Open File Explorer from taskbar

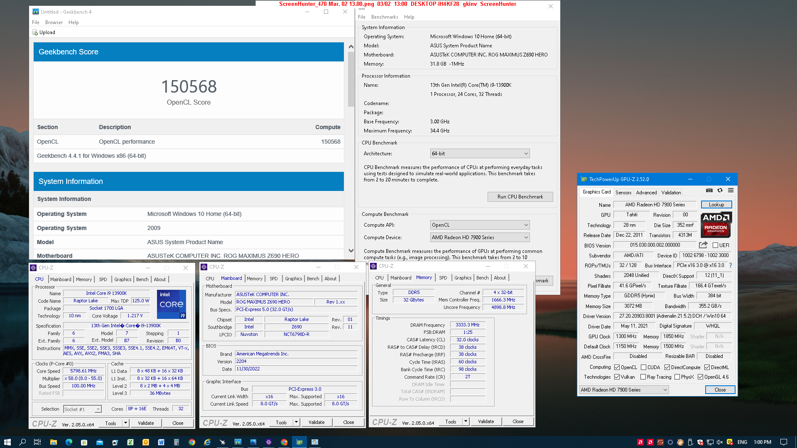(53, 442)
